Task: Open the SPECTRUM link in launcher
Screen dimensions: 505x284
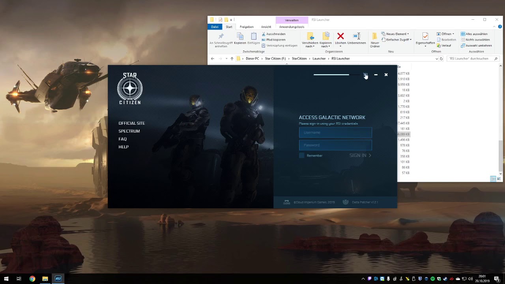Action: [x=129, y=131]
